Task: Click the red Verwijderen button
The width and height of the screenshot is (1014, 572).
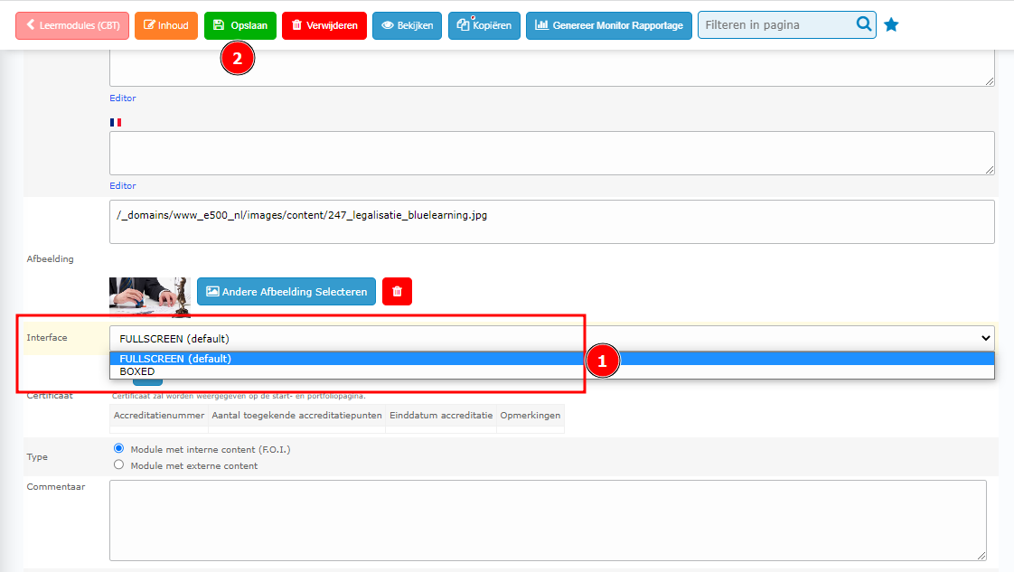Action: (x=324, y=25)
